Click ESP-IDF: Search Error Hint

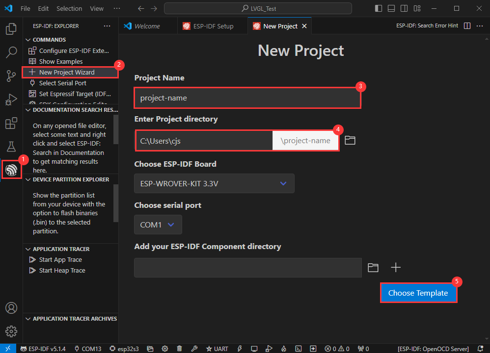click(427, 25)
